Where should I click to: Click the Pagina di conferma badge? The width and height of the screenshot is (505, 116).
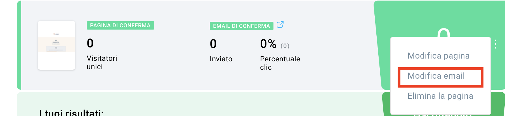pyautogui.click(x=120, y=25)
